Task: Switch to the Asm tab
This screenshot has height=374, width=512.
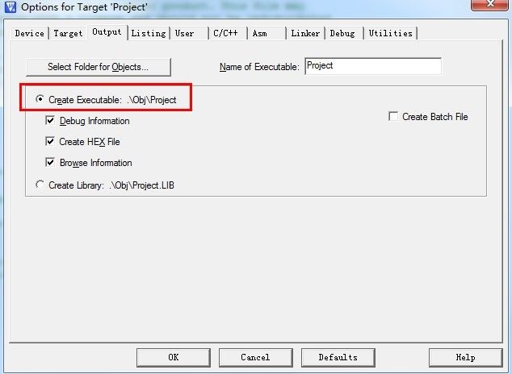Action: 266,33
